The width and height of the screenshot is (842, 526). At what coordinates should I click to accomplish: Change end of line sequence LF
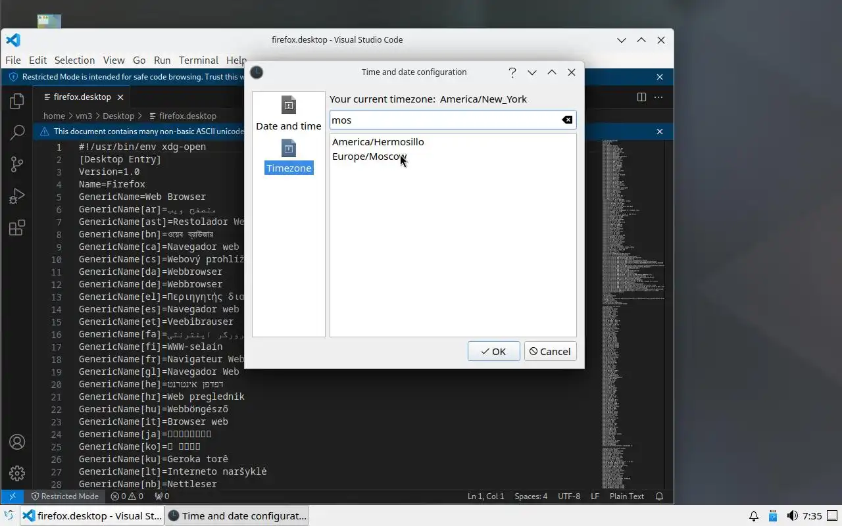pyautogui.click(x=595, y=496)
